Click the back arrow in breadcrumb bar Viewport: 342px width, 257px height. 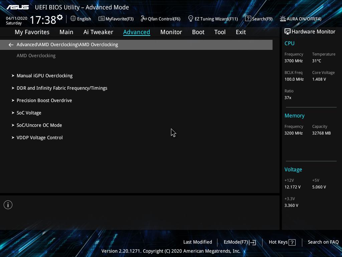click(11, 45)
